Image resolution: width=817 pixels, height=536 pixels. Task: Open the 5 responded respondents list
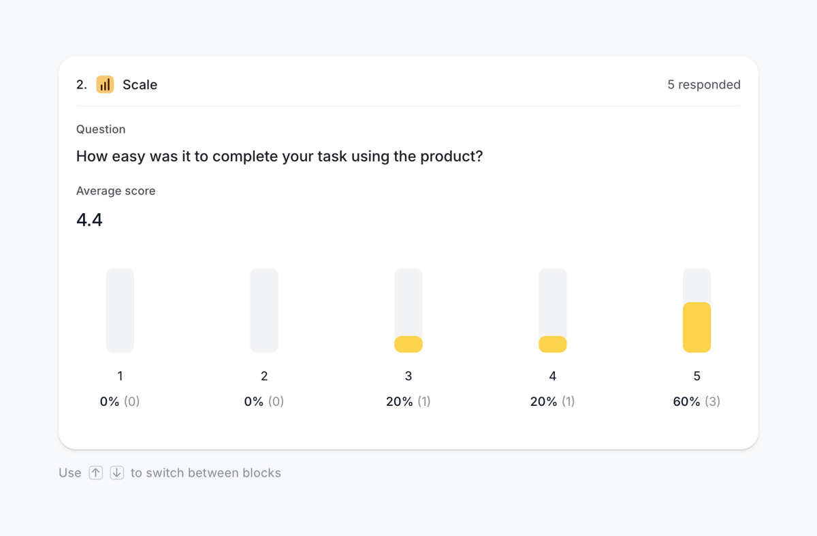tap(704, 84)
